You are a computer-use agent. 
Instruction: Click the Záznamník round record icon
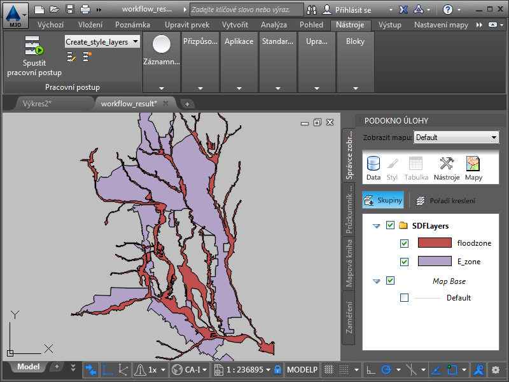click(x=162, y=45)
